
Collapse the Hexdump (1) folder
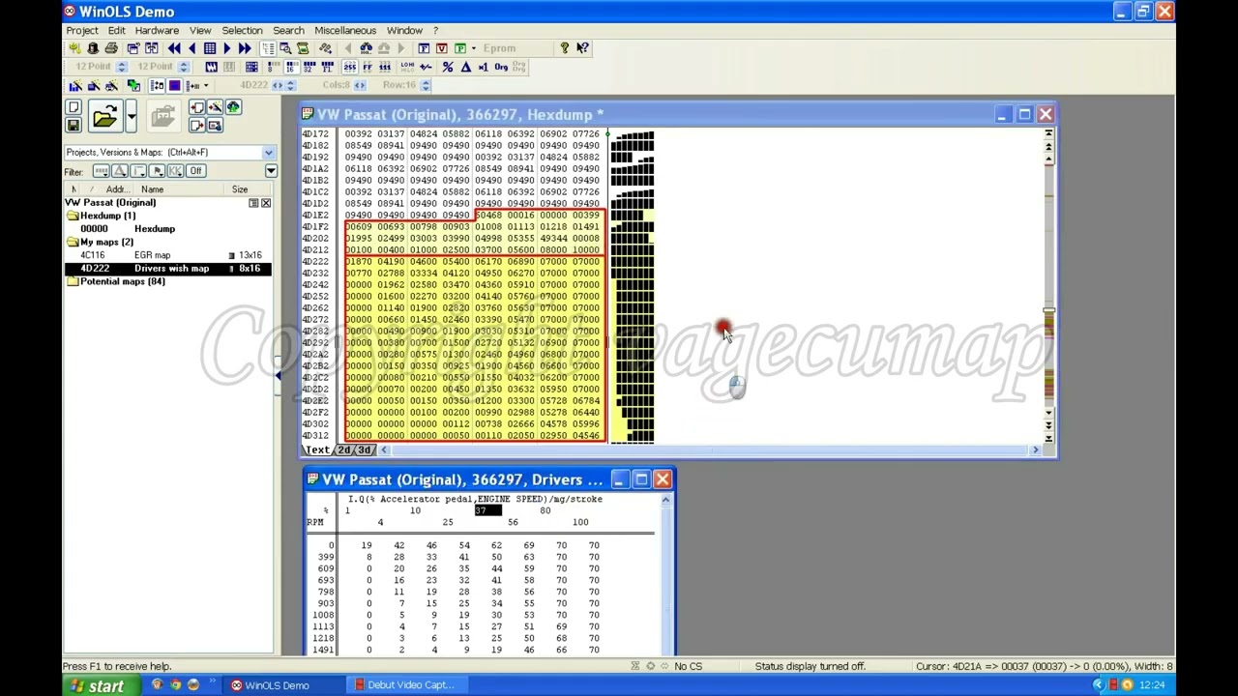(73, 216)
